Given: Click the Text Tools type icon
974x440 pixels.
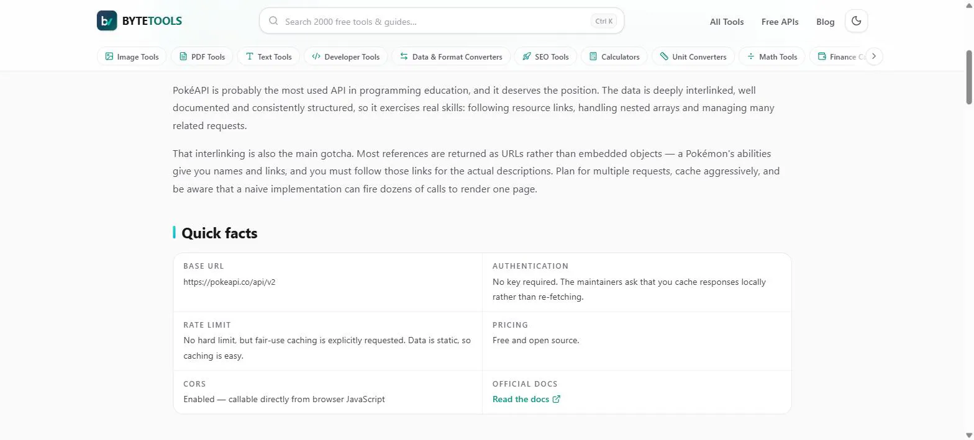Looking at the screenshot, I should pyautogui.click(x=250, y=56).
